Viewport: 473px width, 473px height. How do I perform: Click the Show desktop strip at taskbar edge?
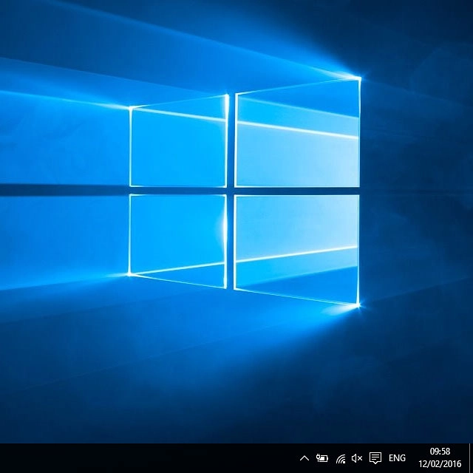(471, 458)
